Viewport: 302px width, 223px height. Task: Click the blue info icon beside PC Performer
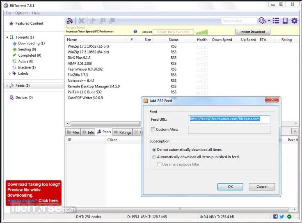pos(135,31)
